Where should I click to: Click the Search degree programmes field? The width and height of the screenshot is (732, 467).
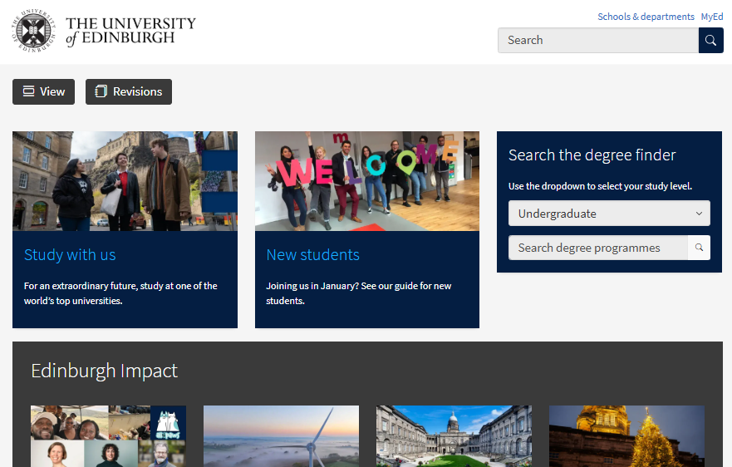click(x=598, y=248)
